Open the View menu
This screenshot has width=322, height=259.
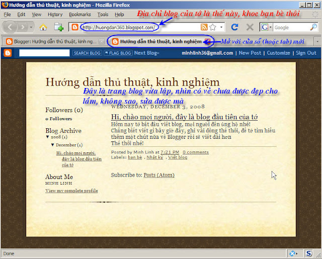37,15
